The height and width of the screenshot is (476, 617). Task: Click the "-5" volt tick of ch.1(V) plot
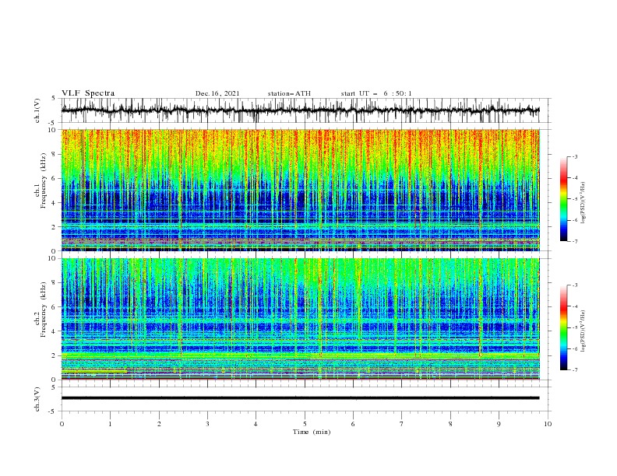53,123
